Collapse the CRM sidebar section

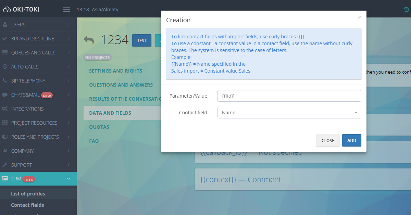pos(68,179)
